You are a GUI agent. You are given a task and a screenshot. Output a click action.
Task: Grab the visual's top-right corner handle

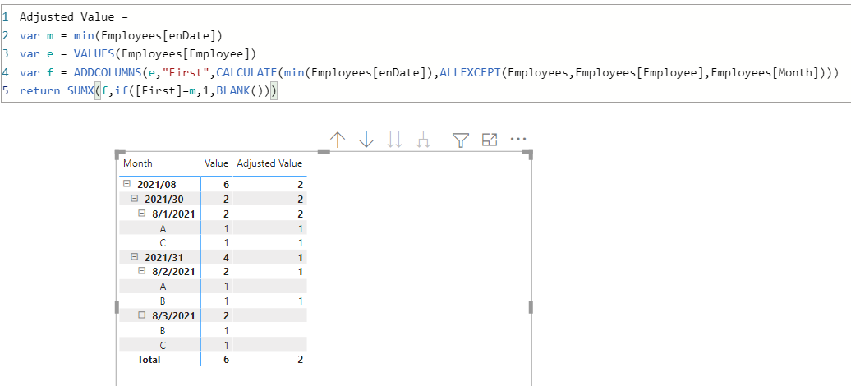528,154
